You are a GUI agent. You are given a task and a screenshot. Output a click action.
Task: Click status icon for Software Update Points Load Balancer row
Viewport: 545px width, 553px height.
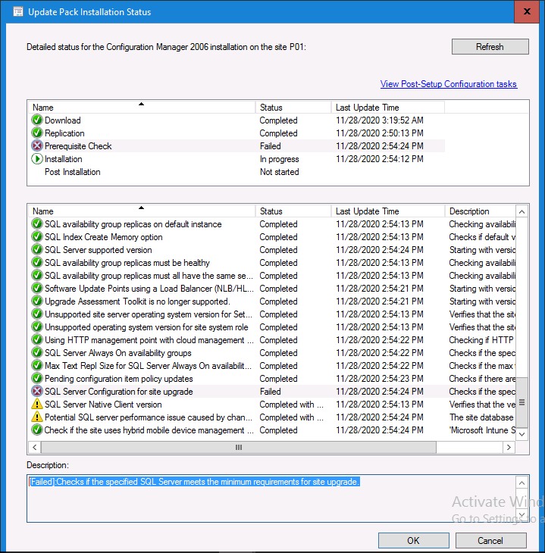coord(36,289)
